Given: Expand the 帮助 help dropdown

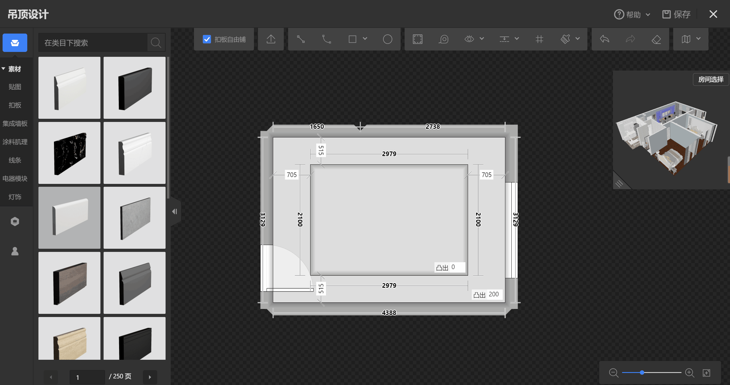Looking at the screenshot, I should coord(632,14).
